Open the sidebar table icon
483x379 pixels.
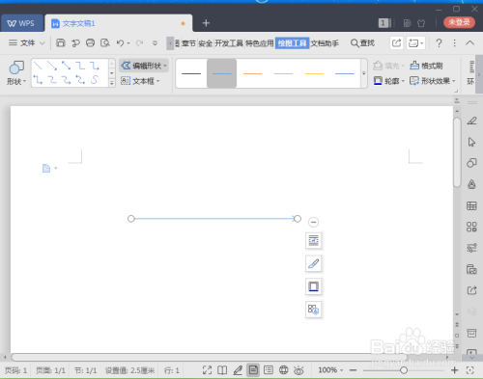click(471, 205)
